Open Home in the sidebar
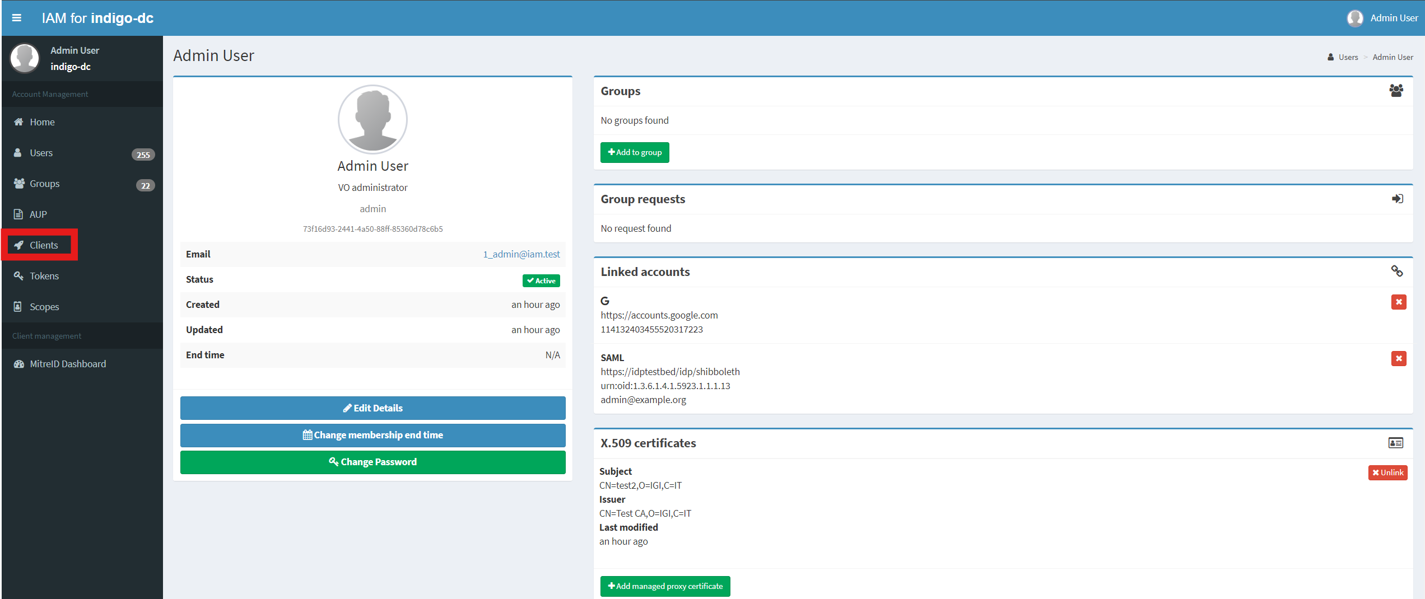 click(42, 122)
